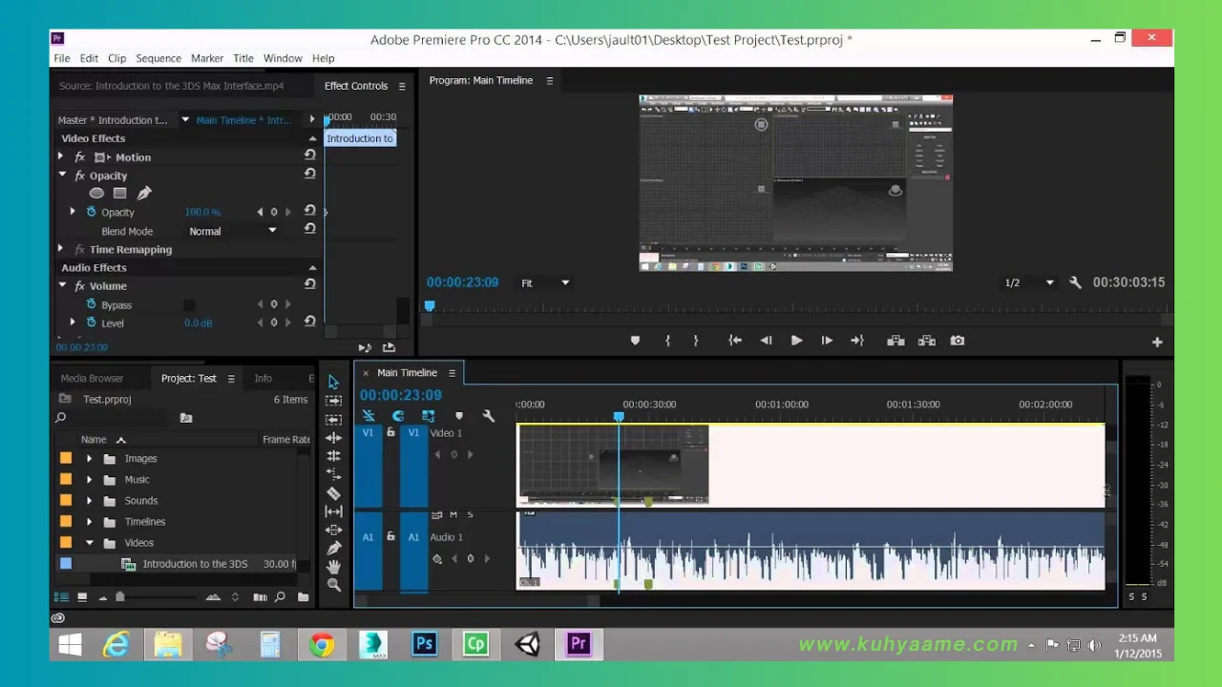Click Go to Out button
Image resolution: width=1222 pixels, height=687 pixels.
pos(857,341)
